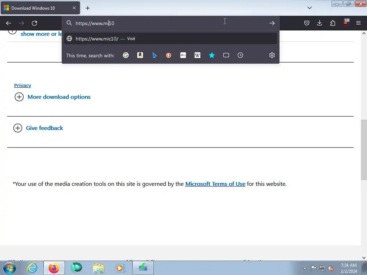Click the uBlock Origin extension icon
Screen dimensions: 367x275
pyautogui.click(x=346, y=23)
